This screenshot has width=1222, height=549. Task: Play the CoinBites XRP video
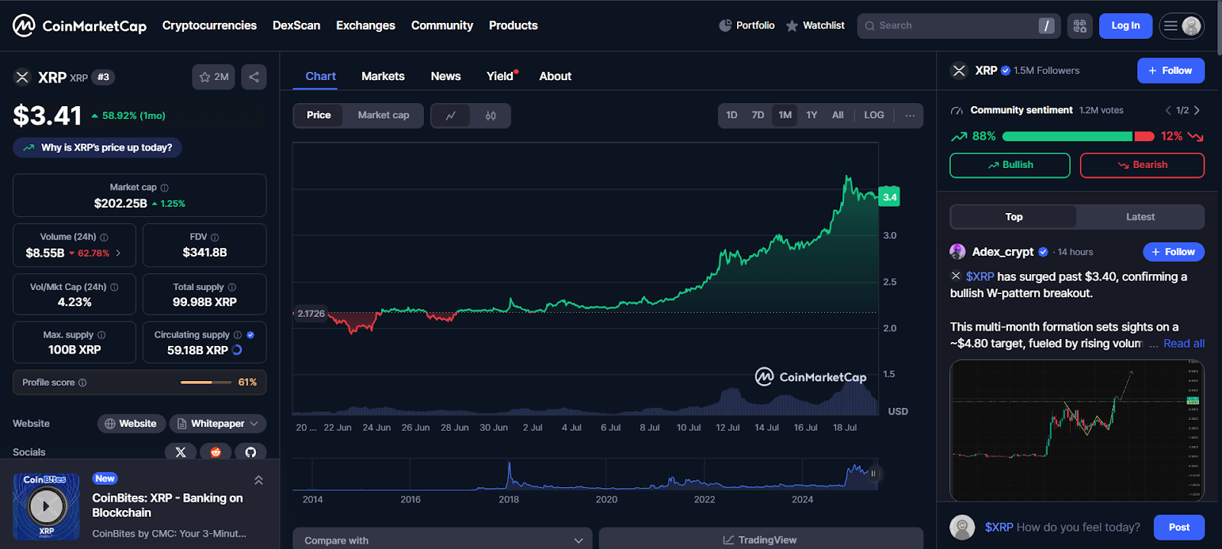(46, 505)
